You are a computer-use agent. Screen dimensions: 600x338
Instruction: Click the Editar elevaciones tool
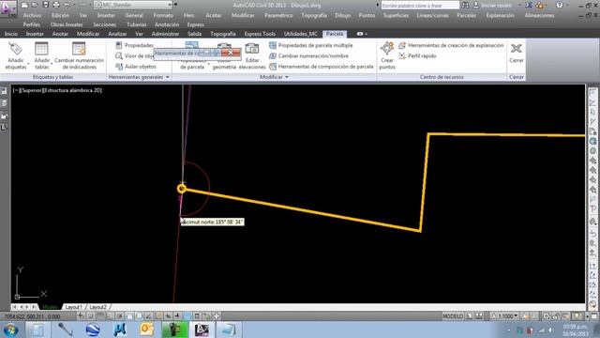coord(252,55)
